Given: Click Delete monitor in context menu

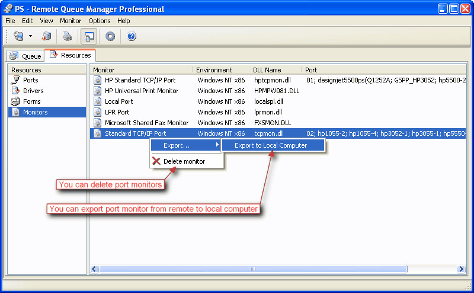Looking at the screenshot, I should (184, 161).
